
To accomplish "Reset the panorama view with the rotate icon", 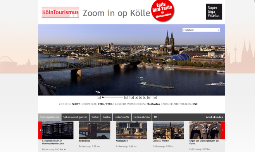I will click(x=149, y=97).
